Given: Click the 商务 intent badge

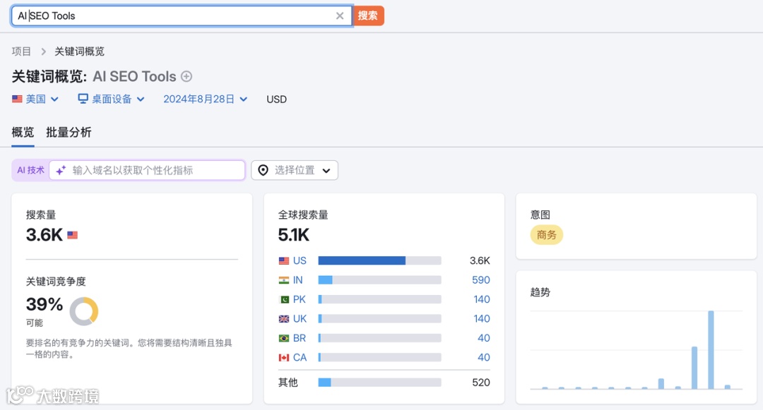Looking at the screenshot, I should point(546,235).
